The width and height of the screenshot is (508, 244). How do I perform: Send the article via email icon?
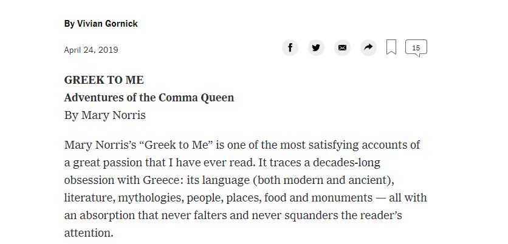(342, 48)
